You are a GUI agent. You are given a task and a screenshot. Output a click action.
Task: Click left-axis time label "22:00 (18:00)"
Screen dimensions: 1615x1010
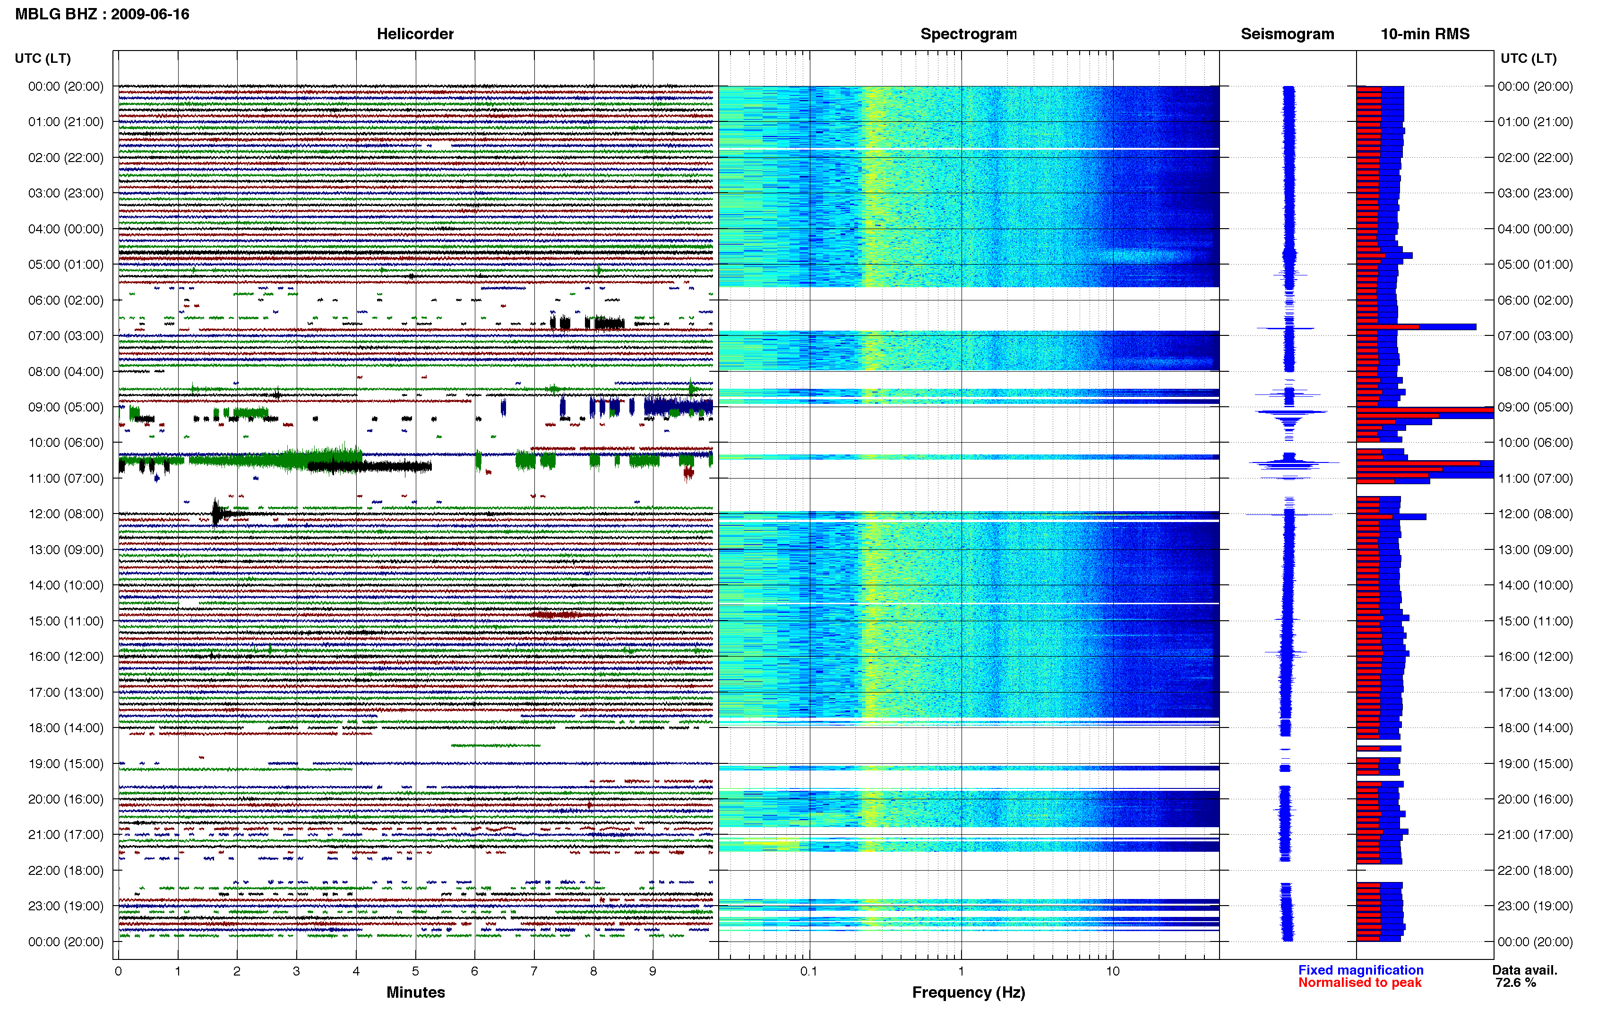(x=66, y=870)
